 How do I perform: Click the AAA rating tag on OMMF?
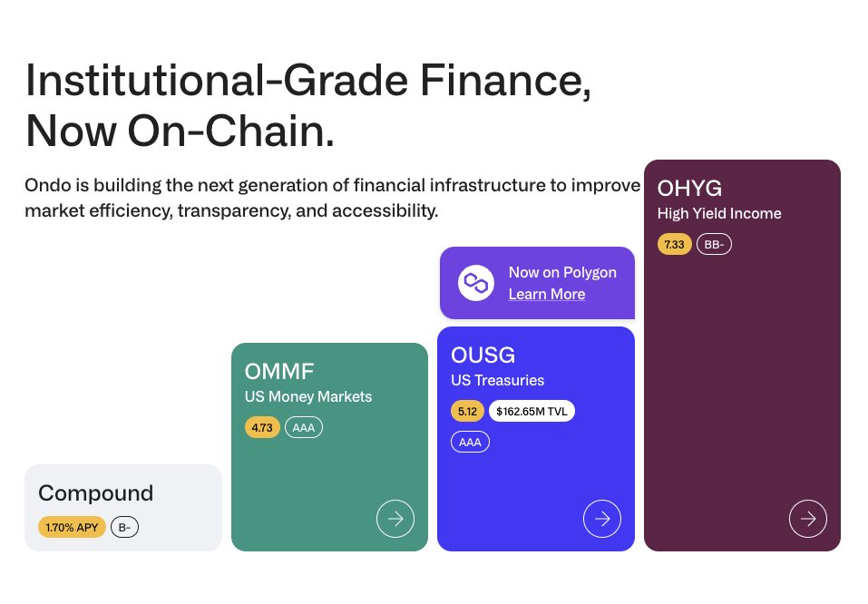pos(304,427)
